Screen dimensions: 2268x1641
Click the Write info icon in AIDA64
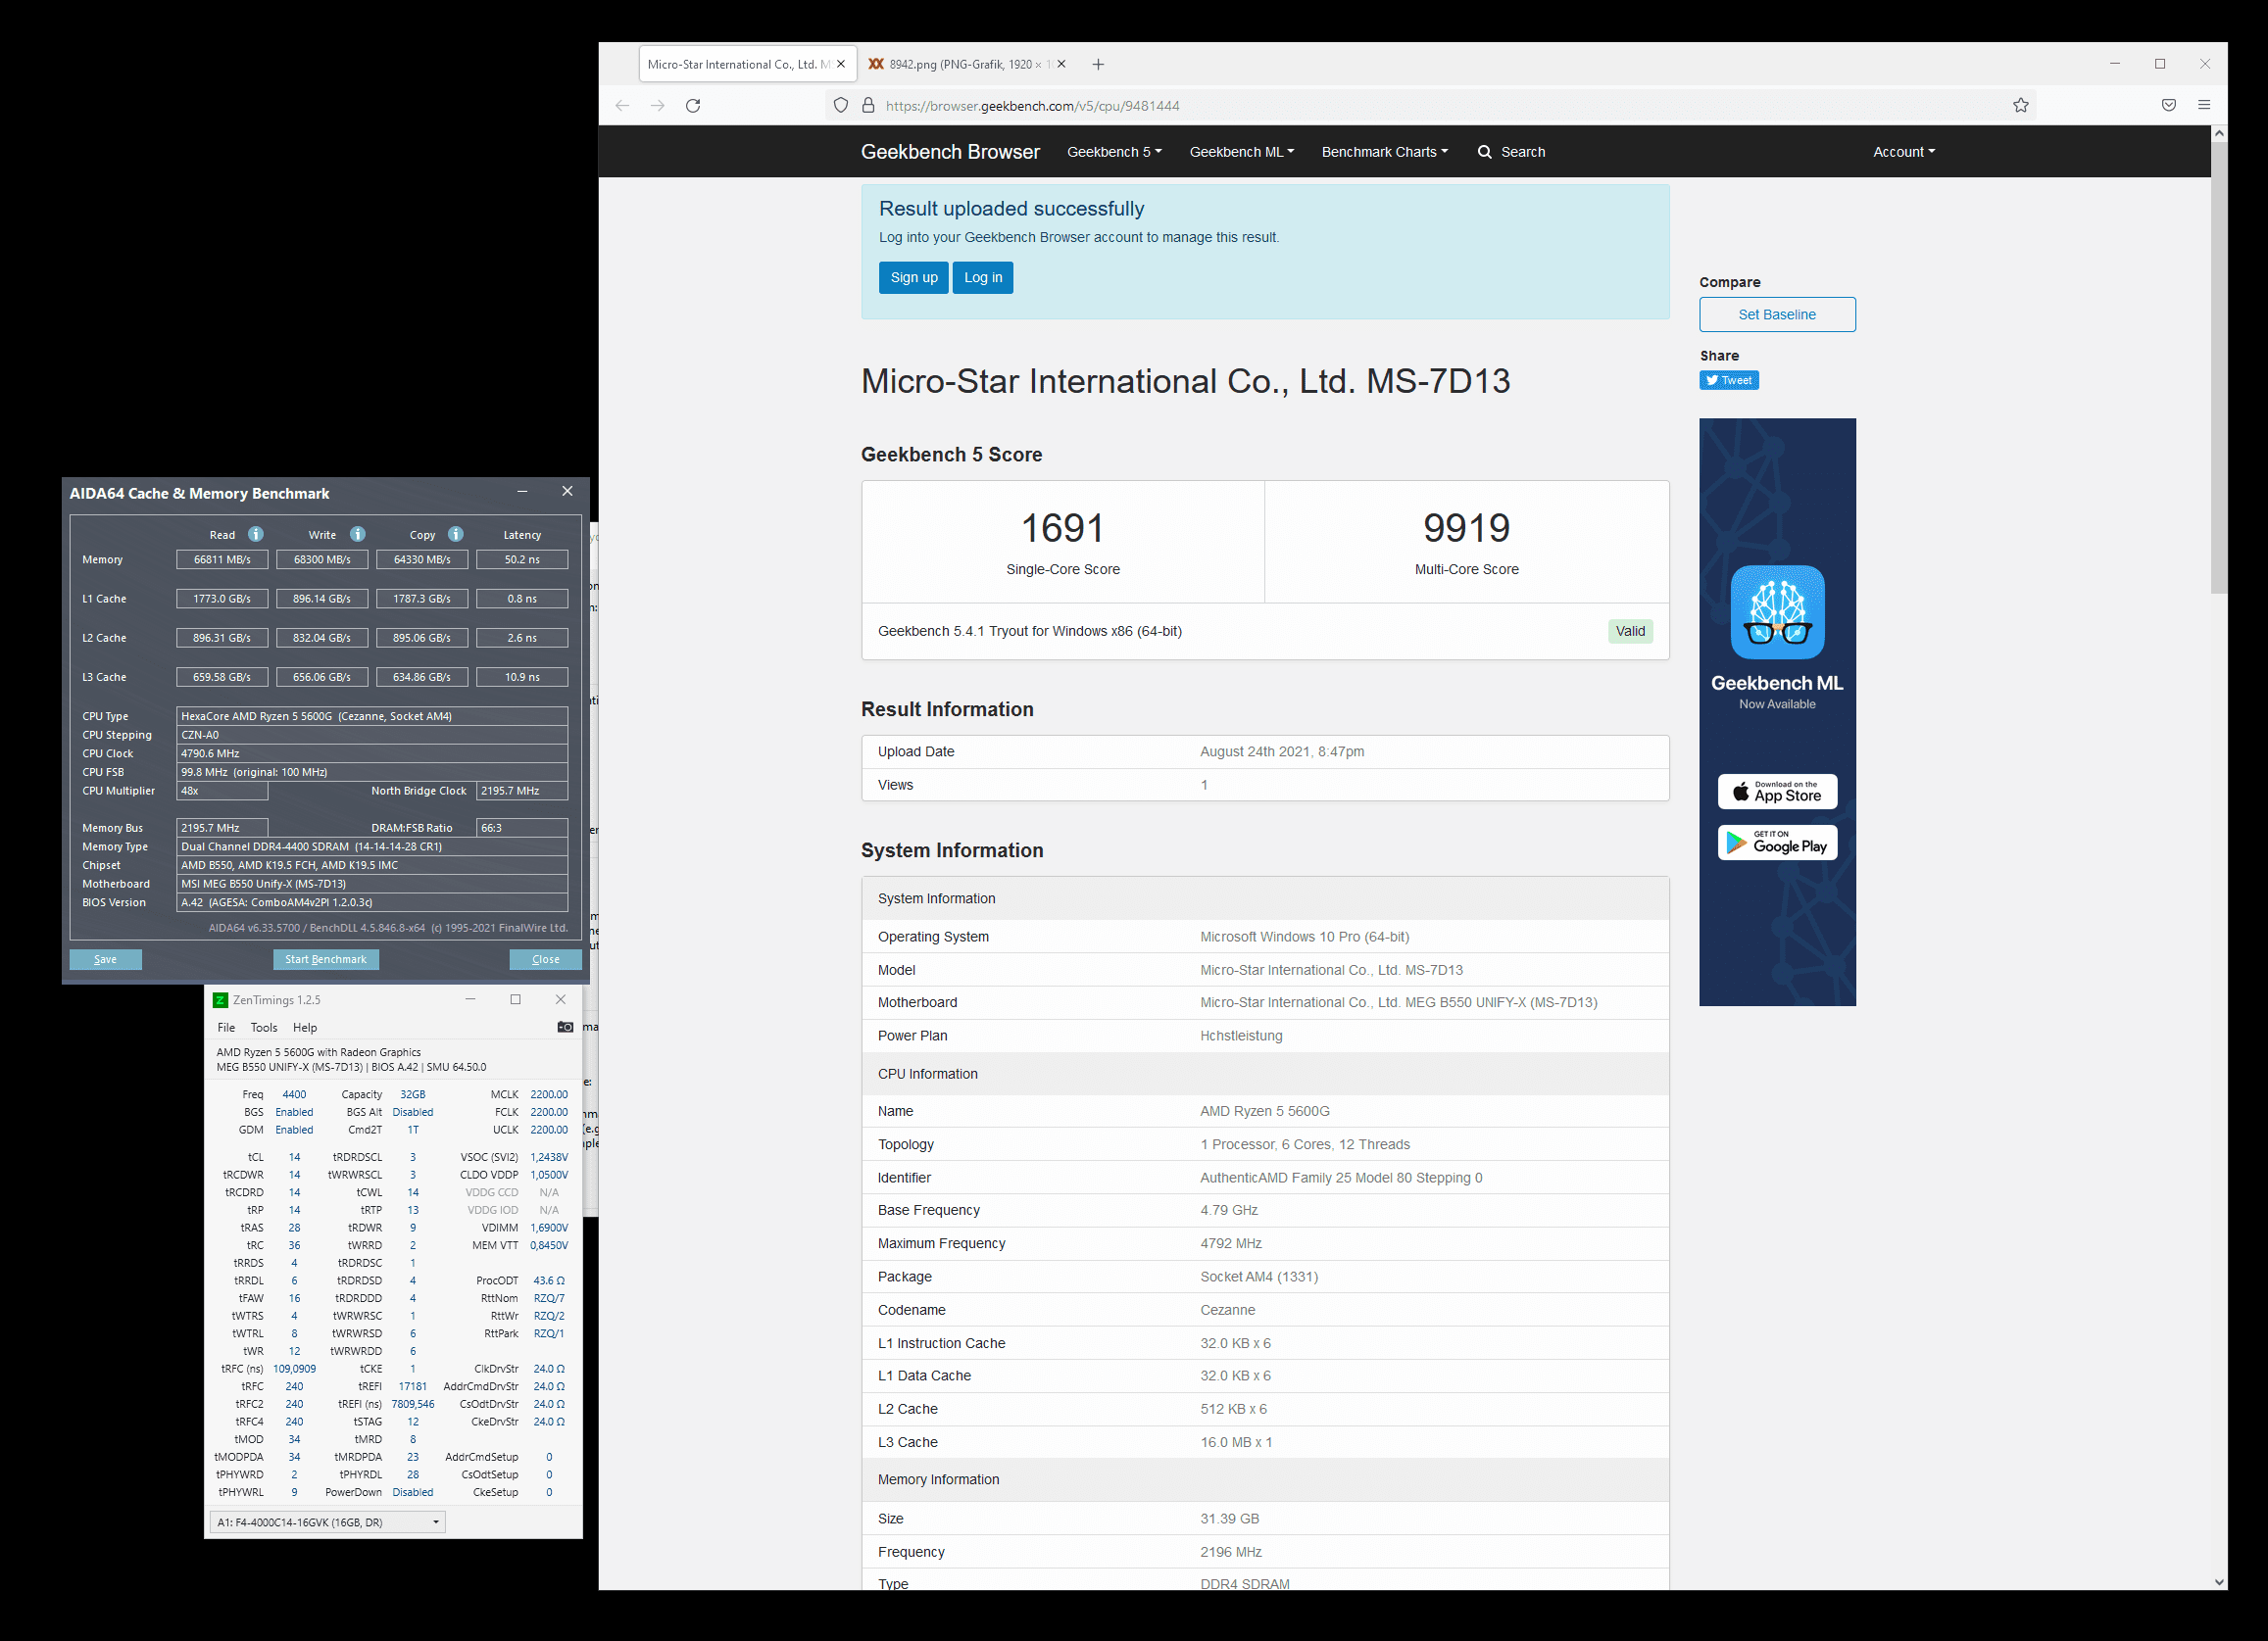tap(358, 535)
